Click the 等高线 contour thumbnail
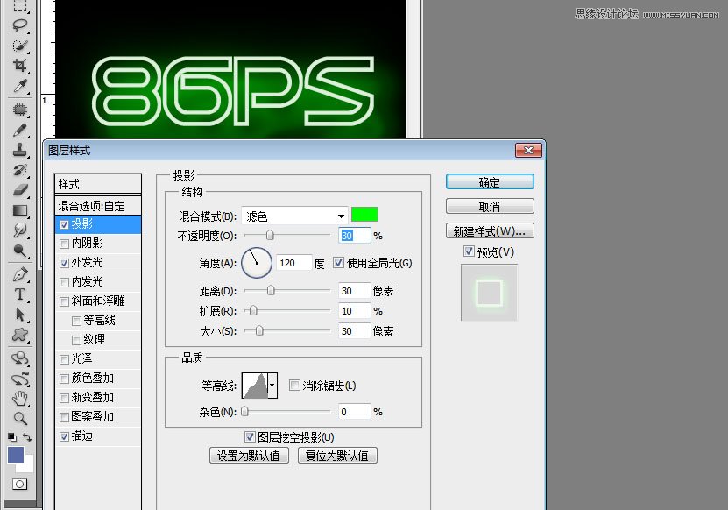This screenshot has height=510, width=728. click(254, 385)
